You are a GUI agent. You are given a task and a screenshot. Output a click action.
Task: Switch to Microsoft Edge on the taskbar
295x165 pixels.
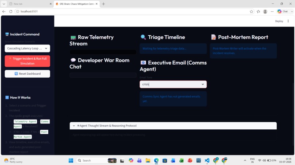[x=156, y=161]
